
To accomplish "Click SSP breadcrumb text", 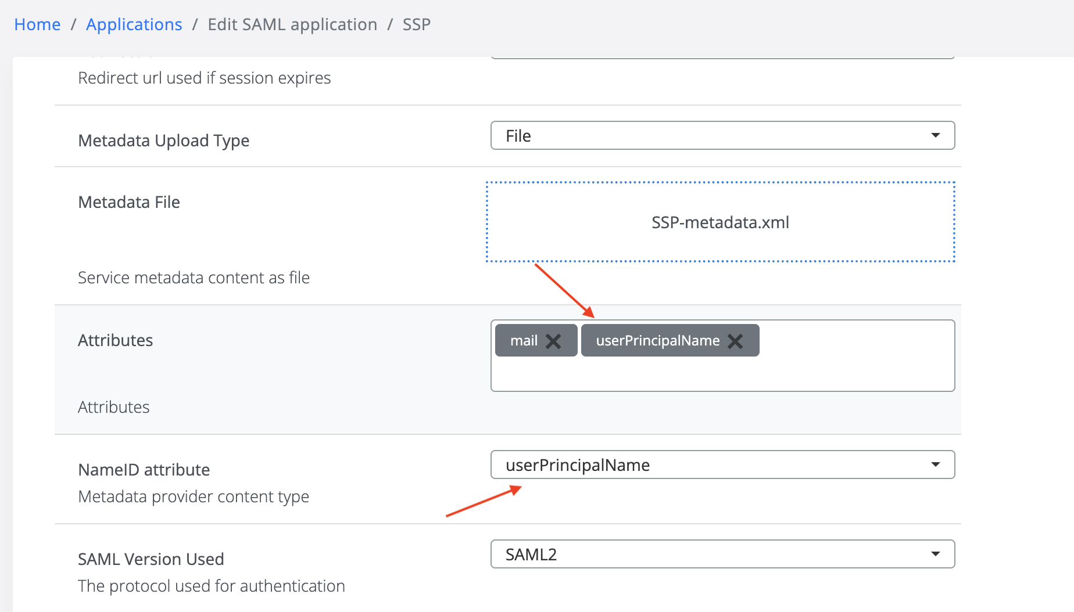I will point(417,24).
